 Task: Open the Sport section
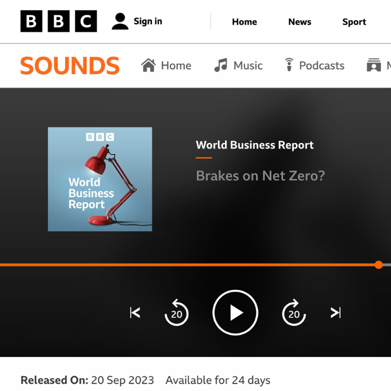(x=354, y=22)
